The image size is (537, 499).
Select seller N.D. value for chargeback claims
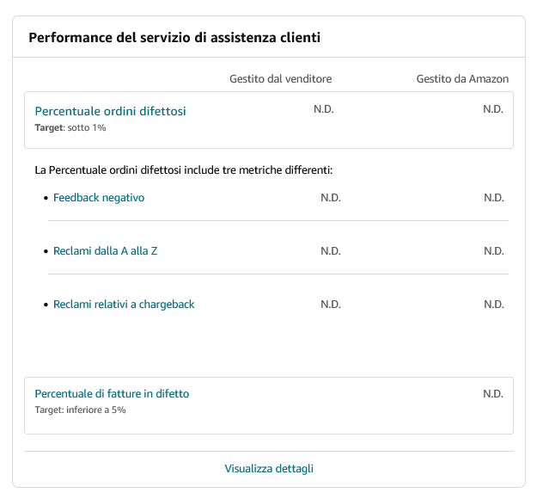331,305
